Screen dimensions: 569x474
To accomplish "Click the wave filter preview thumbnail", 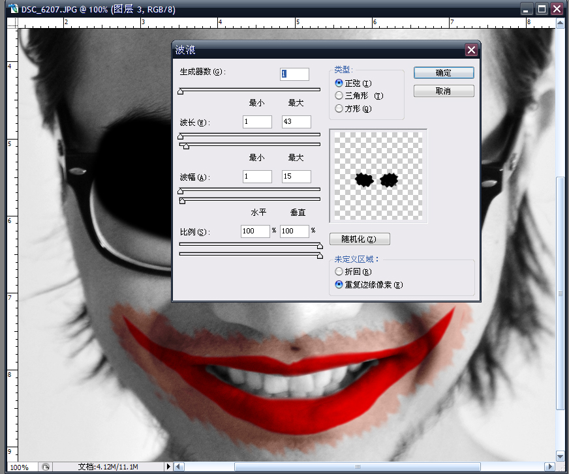I will pyautogui.click(x=378, y=176).
